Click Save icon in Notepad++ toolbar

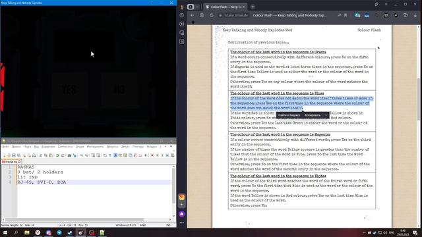pos(13,155)
